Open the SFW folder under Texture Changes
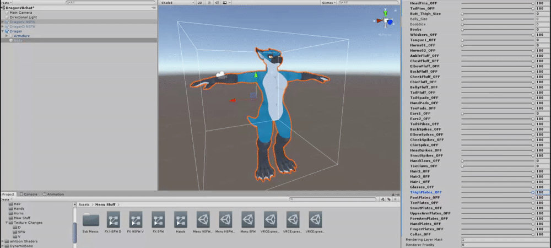The width and height of the screenshot is (551, 248). [x=19, y=232]
